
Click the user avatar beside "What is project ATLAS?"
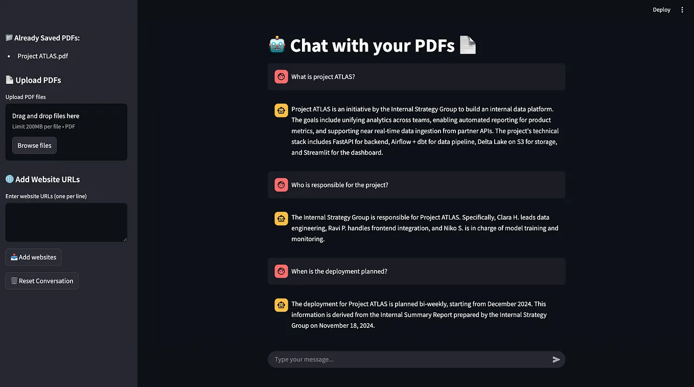coord(281,77)
